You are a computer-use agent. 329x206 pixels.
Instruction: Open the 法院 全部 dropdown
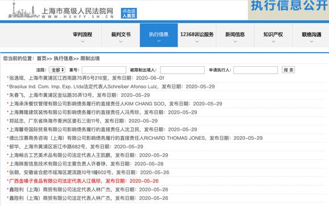tap(57, 70)
